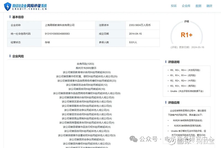Click the 基本信息 section heading
This screenshot has height=148, width=221.
[18, 17]
